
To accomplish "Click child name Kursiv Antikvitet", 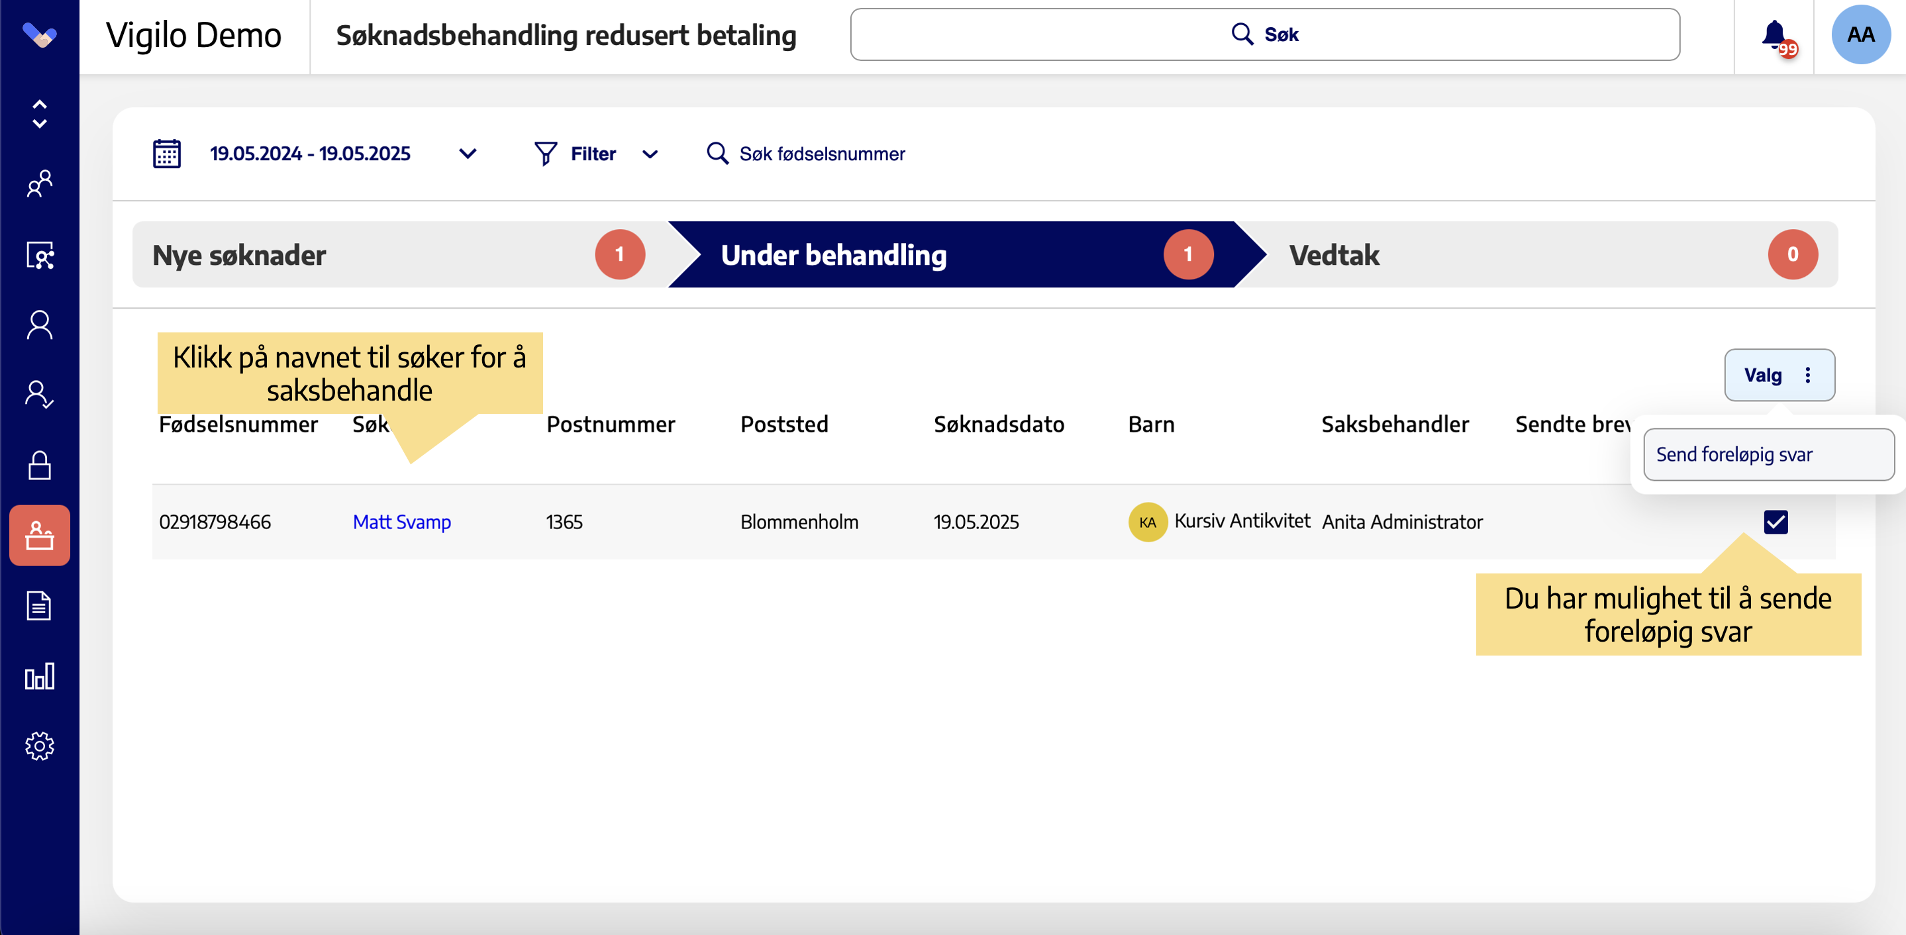I will (x=1242, y=520).
